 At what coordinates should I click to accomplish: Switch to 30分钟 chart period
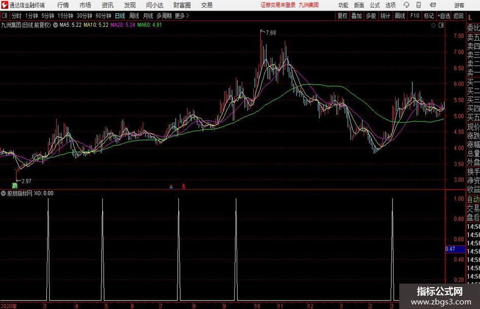click(84, 16)
